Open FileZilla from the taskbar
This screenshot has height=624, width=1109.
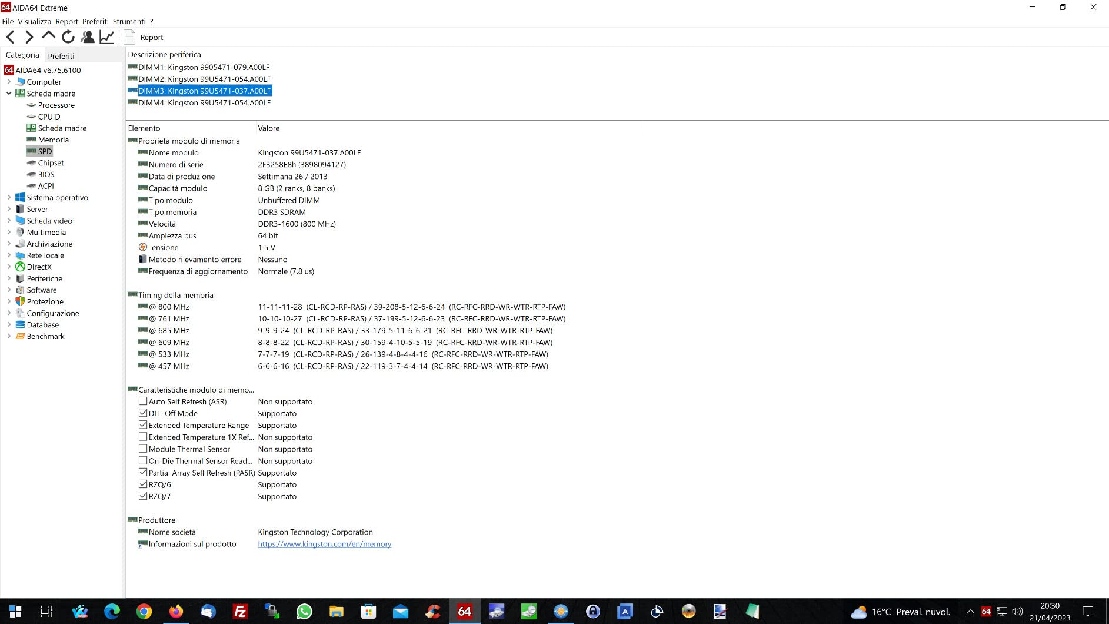coord(240,612)
